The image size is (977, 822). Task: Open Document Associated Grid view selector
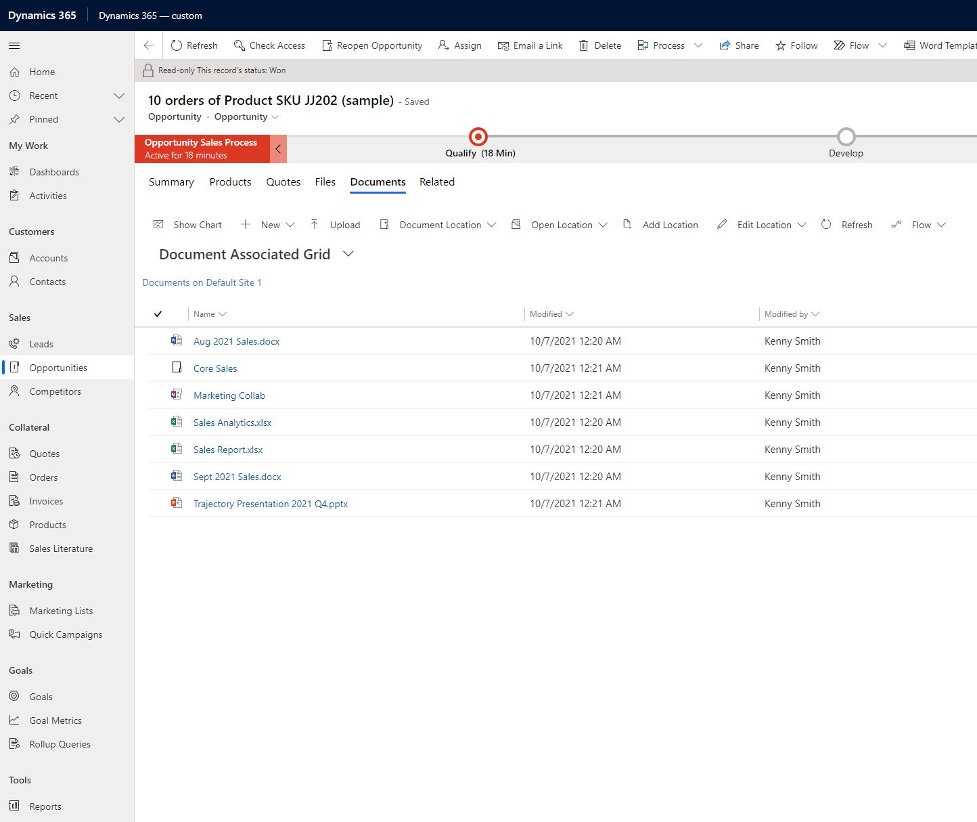[x=348, y=254]
